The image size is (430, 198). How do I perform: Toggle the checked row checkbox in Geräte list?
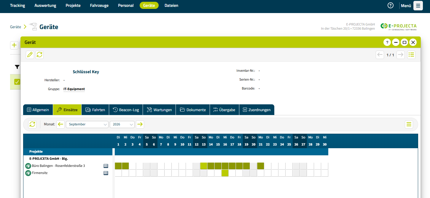pos(17,82)
